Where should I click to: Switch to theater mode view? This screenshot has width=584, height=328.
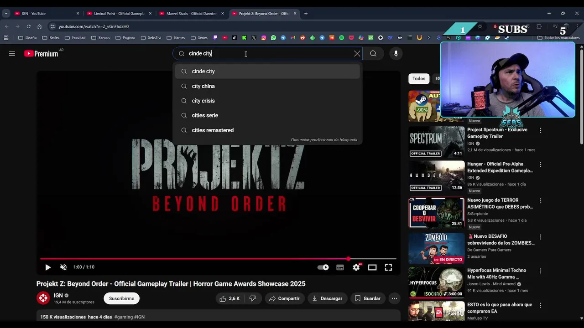coord(372,267)
